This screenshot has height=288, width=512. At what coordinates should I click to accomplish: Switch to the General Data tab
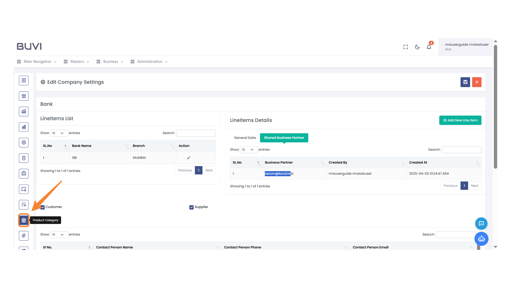coord(245,138)
